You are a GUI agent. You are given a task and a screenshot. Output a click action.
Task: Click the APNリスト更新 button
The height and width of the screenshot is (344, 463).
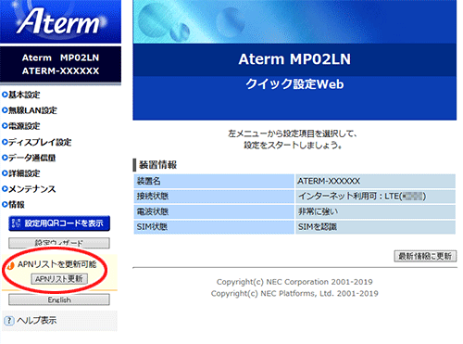[59, 279]
